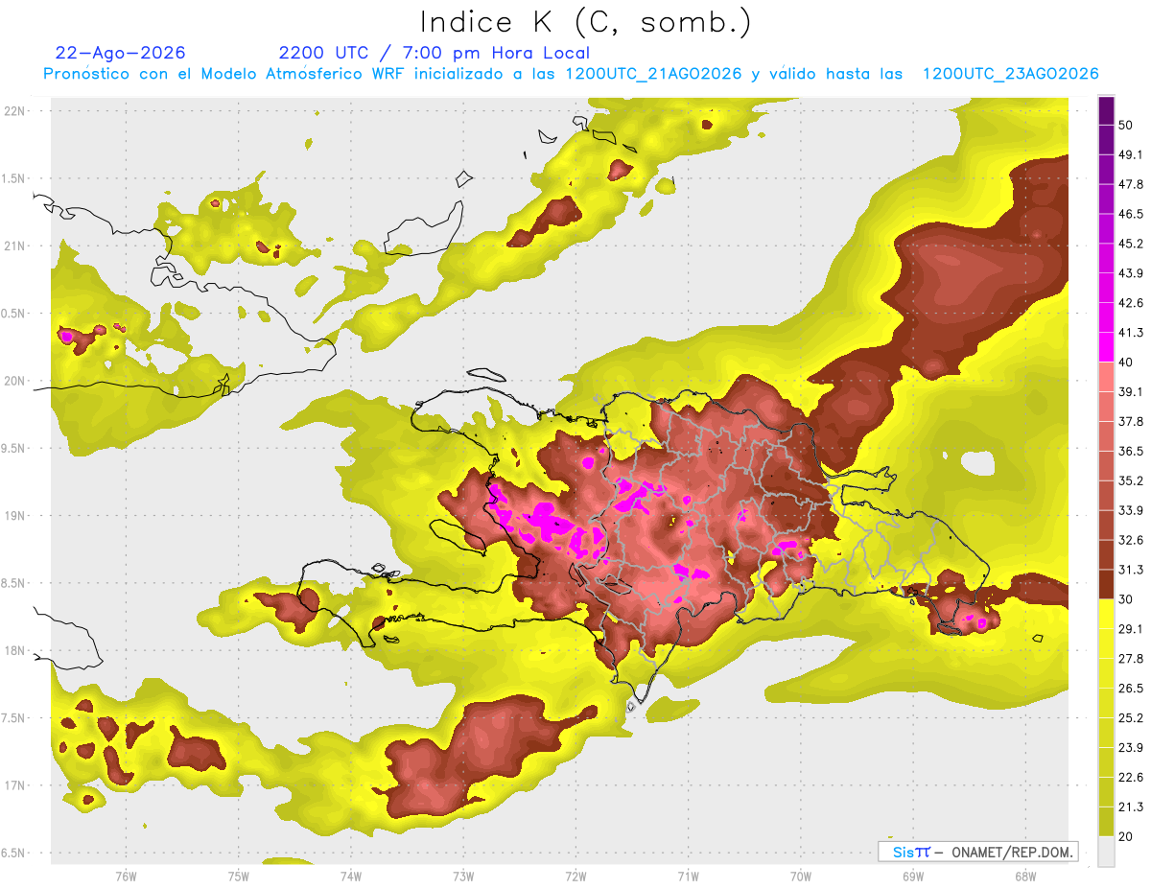
Task: Click the gray swatch below legend value 20
Action: (1106, 851)
